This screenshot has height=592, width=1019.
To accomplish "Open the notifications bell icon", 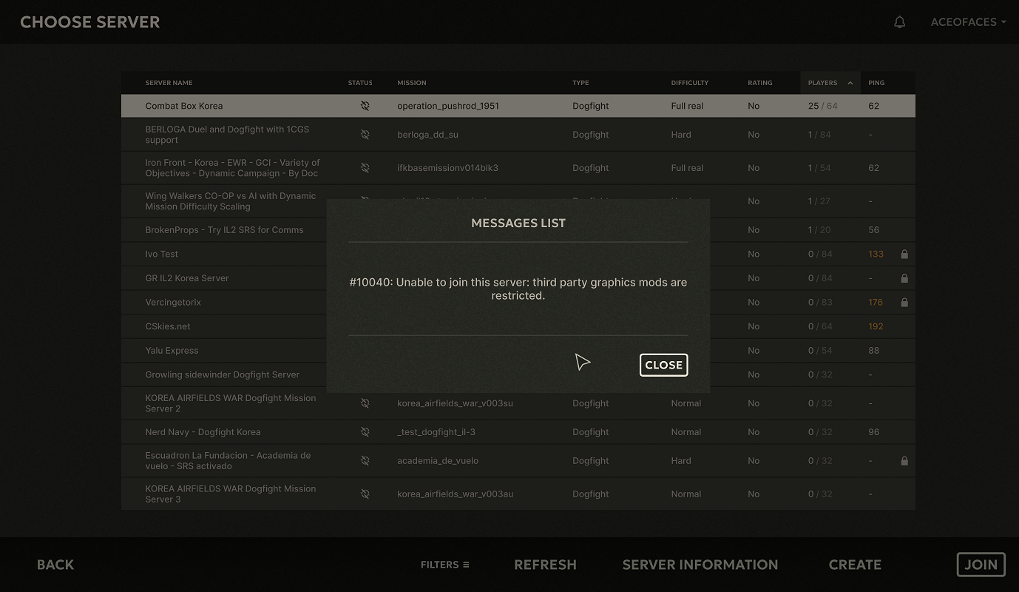I will [x=899, y=22].
